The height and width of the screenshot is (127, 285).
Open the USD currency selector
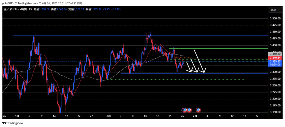tap(273, 10)
